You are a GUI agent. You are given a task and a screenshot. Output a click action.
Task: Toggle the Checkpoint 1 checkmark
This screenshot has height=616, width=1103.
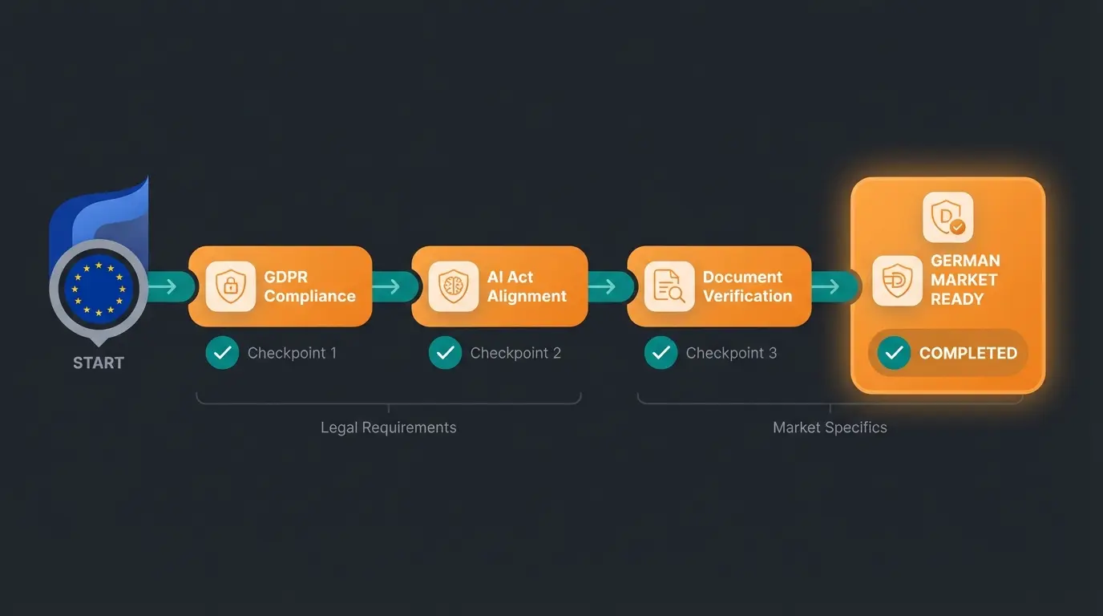(222, 353)
